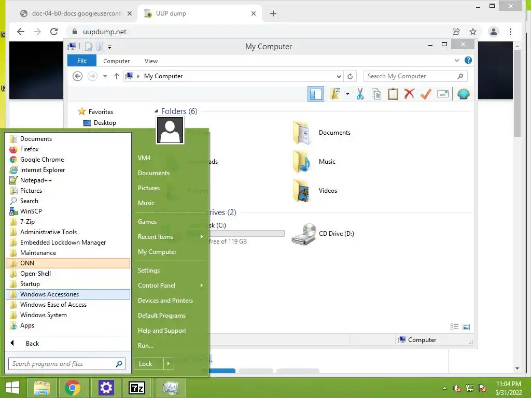Expand Recent Items submenu

pyautogui.click(x=170, y=237)
